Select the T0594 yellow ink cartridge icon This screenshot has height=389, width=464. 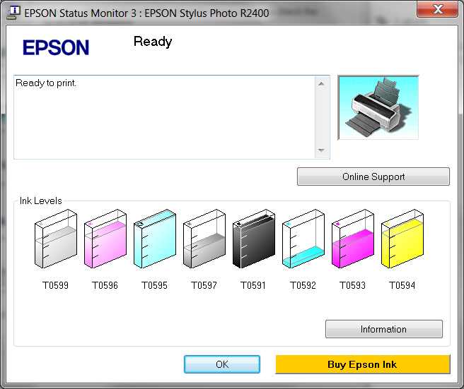click(402, 239)
